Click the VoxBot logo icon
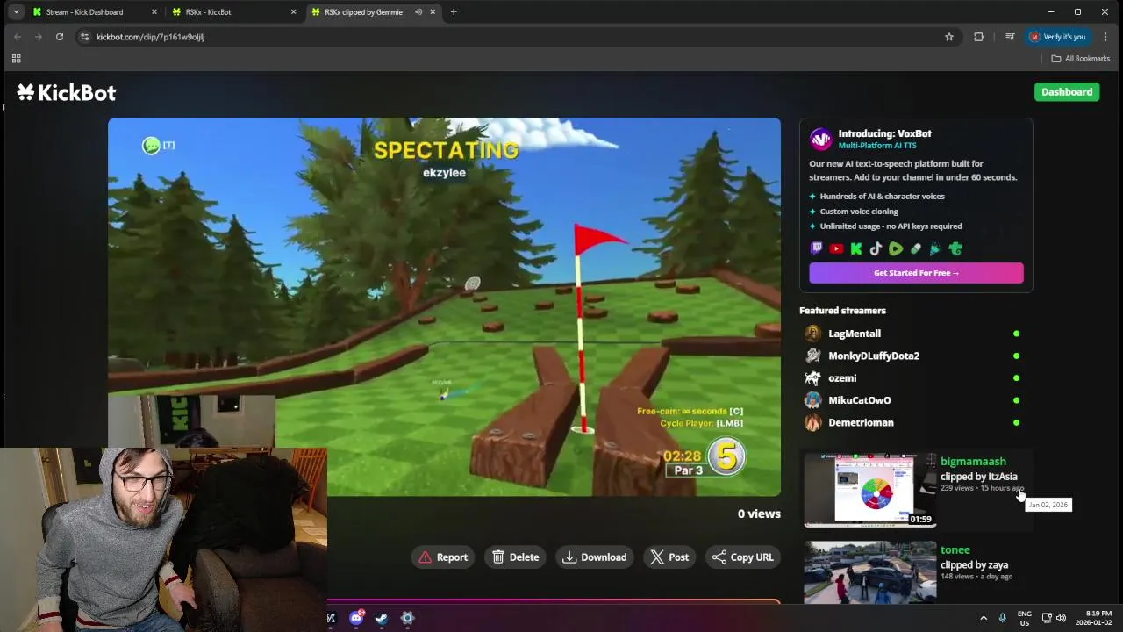This screenshot has height=632, width=1123. tap(820, 139)
